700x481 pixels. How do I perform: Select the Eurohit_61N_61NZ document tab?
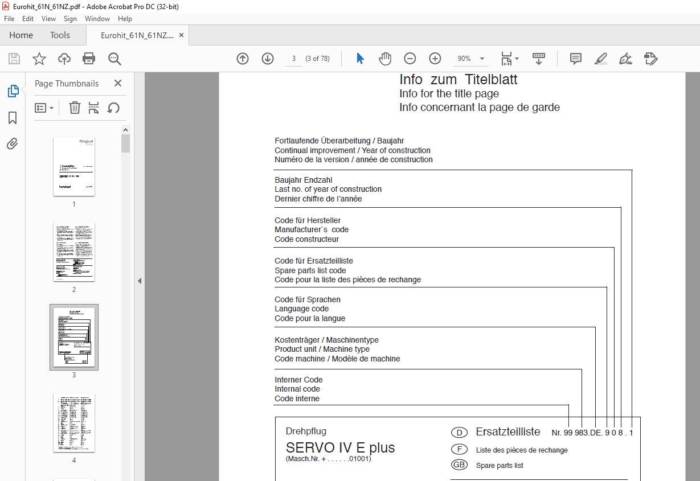point(137,35)
